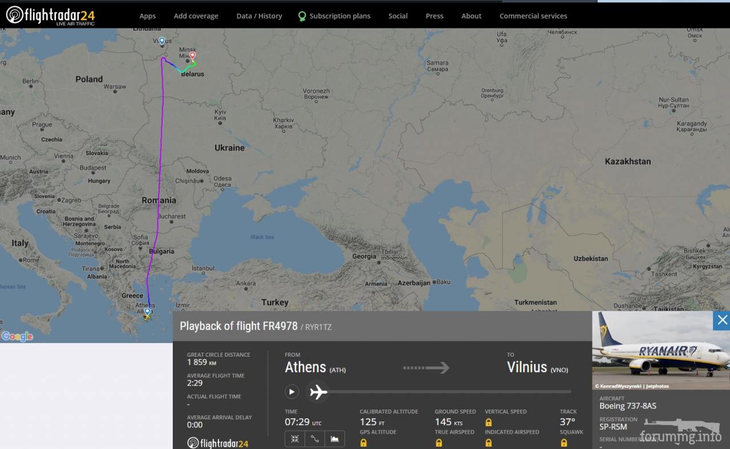Image resolution: width=730 pixels, height=449 pixels.
Task: Open the Apps menu
Action: (x=147, y=16)
